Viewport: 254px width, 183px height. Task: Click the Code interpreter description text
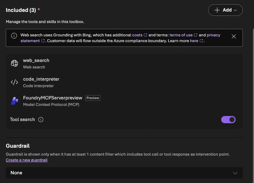click(x=38, y=86)
